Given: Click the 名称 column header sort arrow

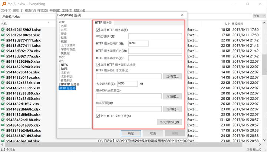Looking at the screenshot, I should click(48, 23).
